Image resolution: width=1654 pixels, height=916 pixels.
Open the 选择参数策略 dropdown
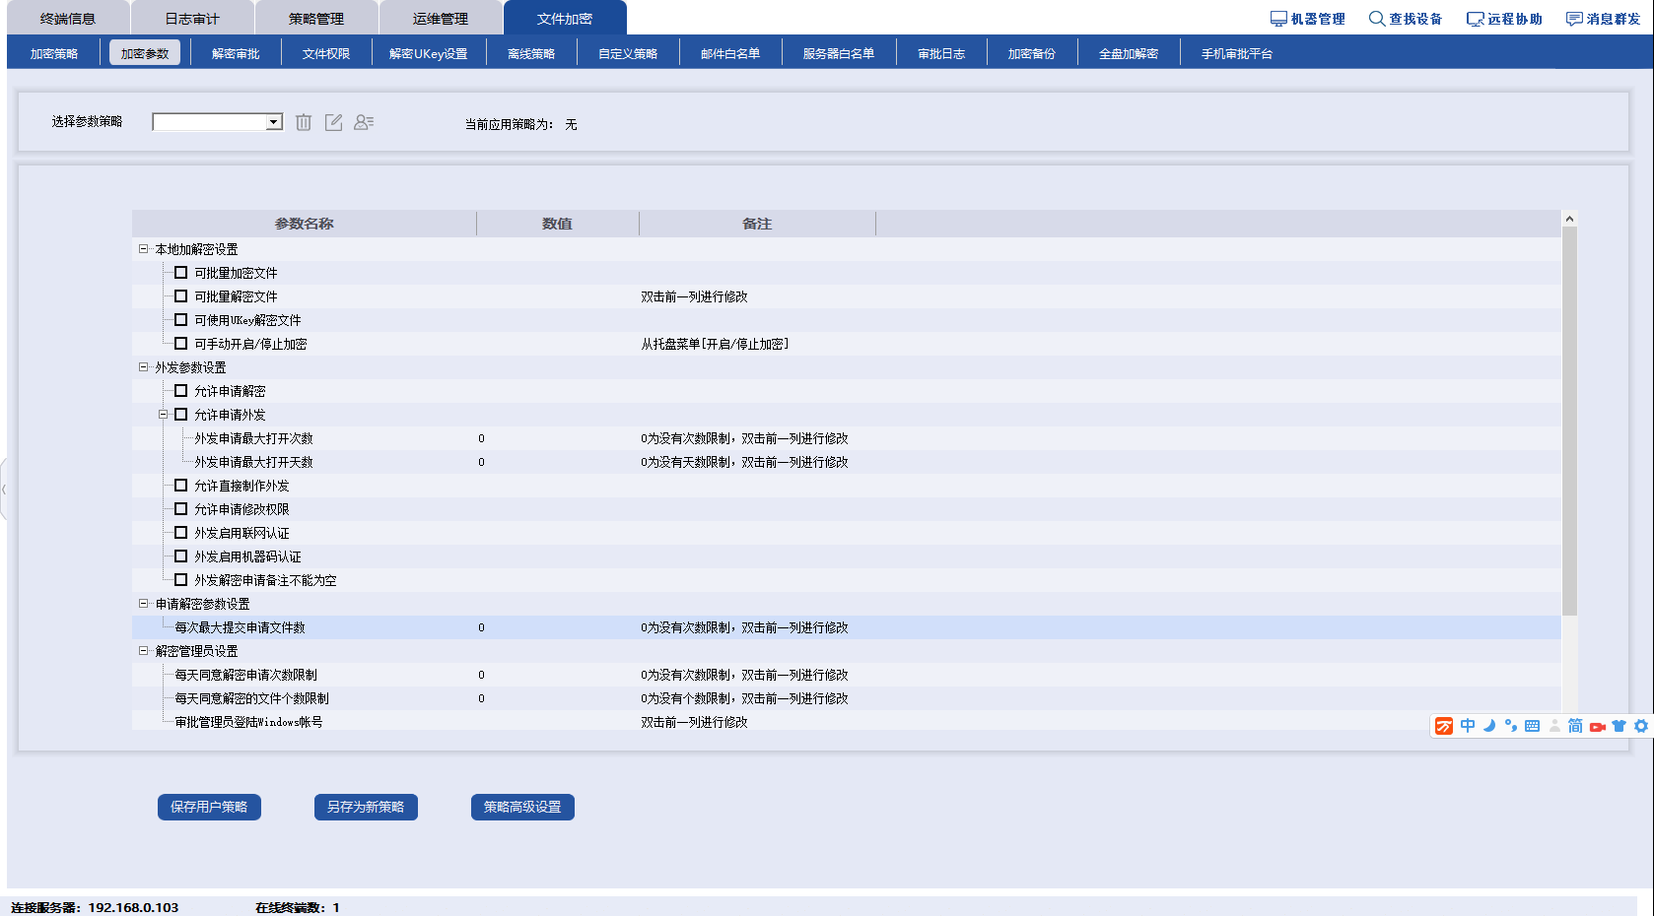218,122
